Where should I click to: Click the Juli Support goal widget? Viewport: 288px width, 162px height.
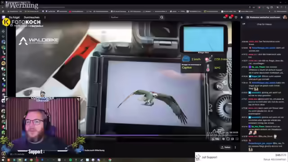[241, 157]
